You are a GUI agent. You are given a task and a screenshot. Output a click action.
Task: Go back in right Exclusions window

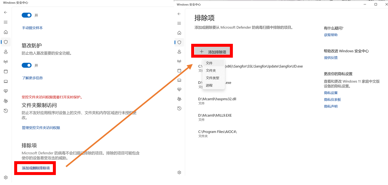click(179, 14)
